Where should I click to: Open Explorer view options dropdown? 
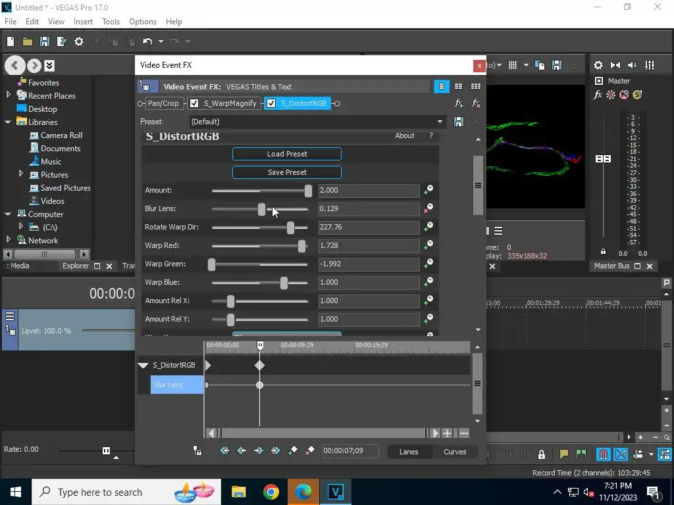(49, 66)
